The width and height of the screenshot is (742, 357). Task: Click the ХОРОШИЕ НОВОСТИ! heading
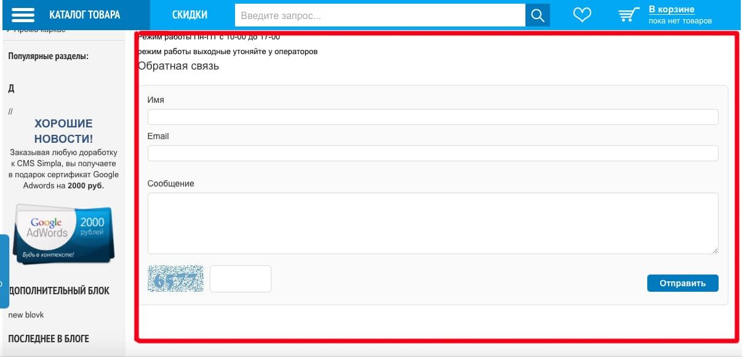tap(63, 131)
